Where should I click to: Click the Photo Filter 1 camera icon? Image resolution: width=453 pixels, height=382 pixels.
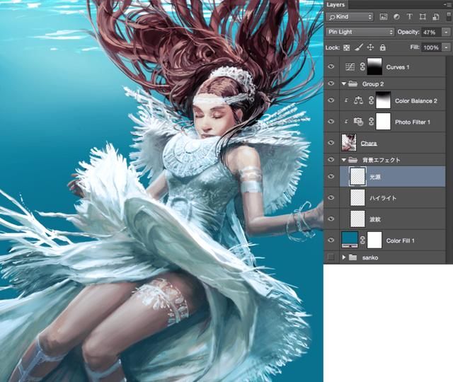tap(359, 122)
